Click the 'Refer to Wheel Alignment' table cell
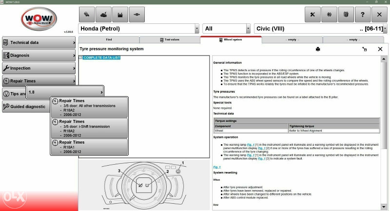The width and height of the screenshot is (390, 211). pos(333,131)
